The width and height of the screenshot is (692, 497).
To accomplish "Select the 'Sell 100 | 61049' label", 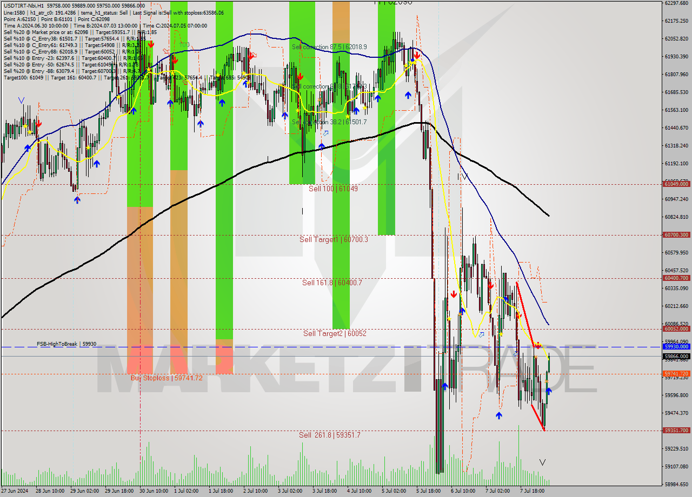I will click(x=333, y=189).
